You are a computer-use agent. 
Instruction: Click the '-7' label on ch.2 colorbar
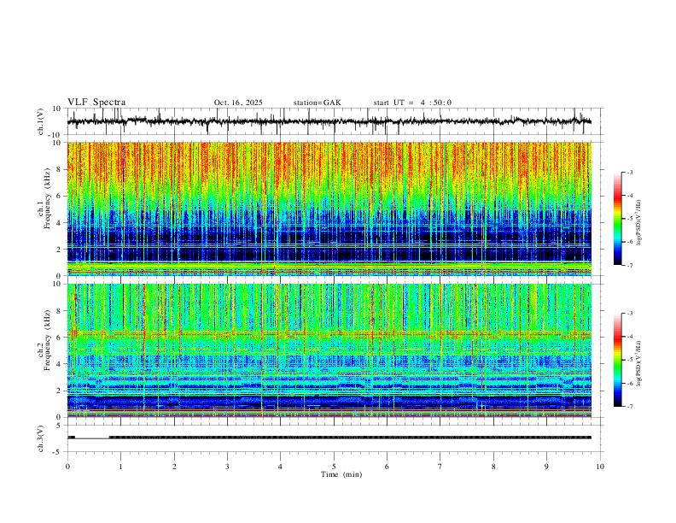click(x=629, y=407)
